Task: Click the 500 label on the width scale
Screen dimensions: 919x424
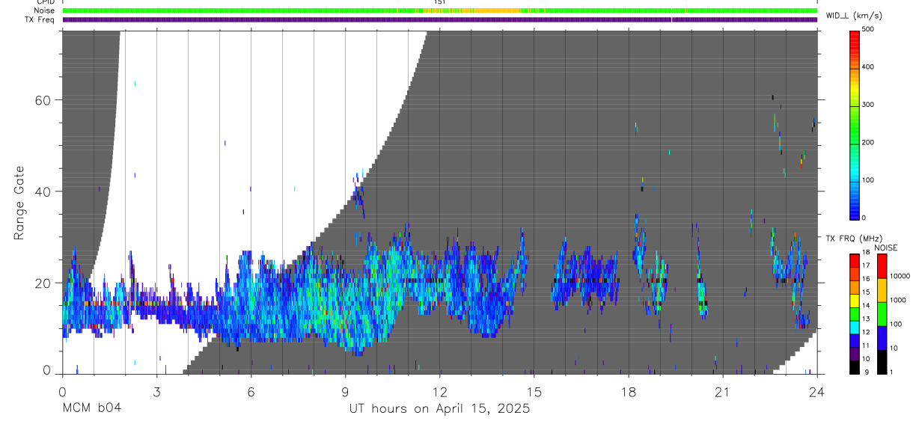Action: (x=869, y=29)
